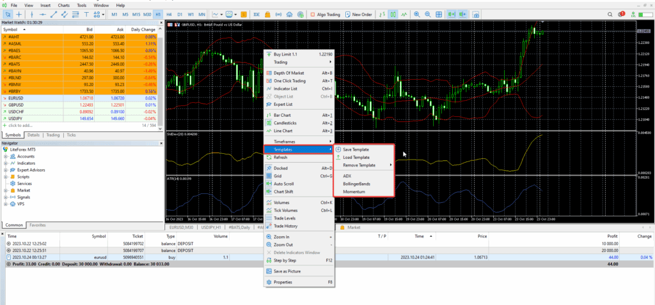Select the trendline drawing tool

click(55, 13)
